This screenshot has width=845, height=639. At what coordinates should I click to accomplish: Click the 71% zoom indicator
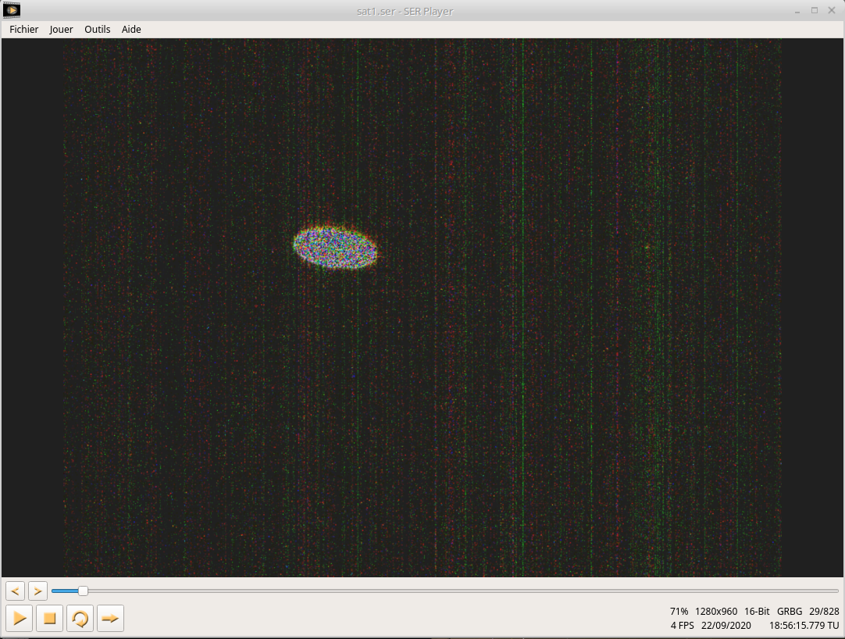(679, 612)
